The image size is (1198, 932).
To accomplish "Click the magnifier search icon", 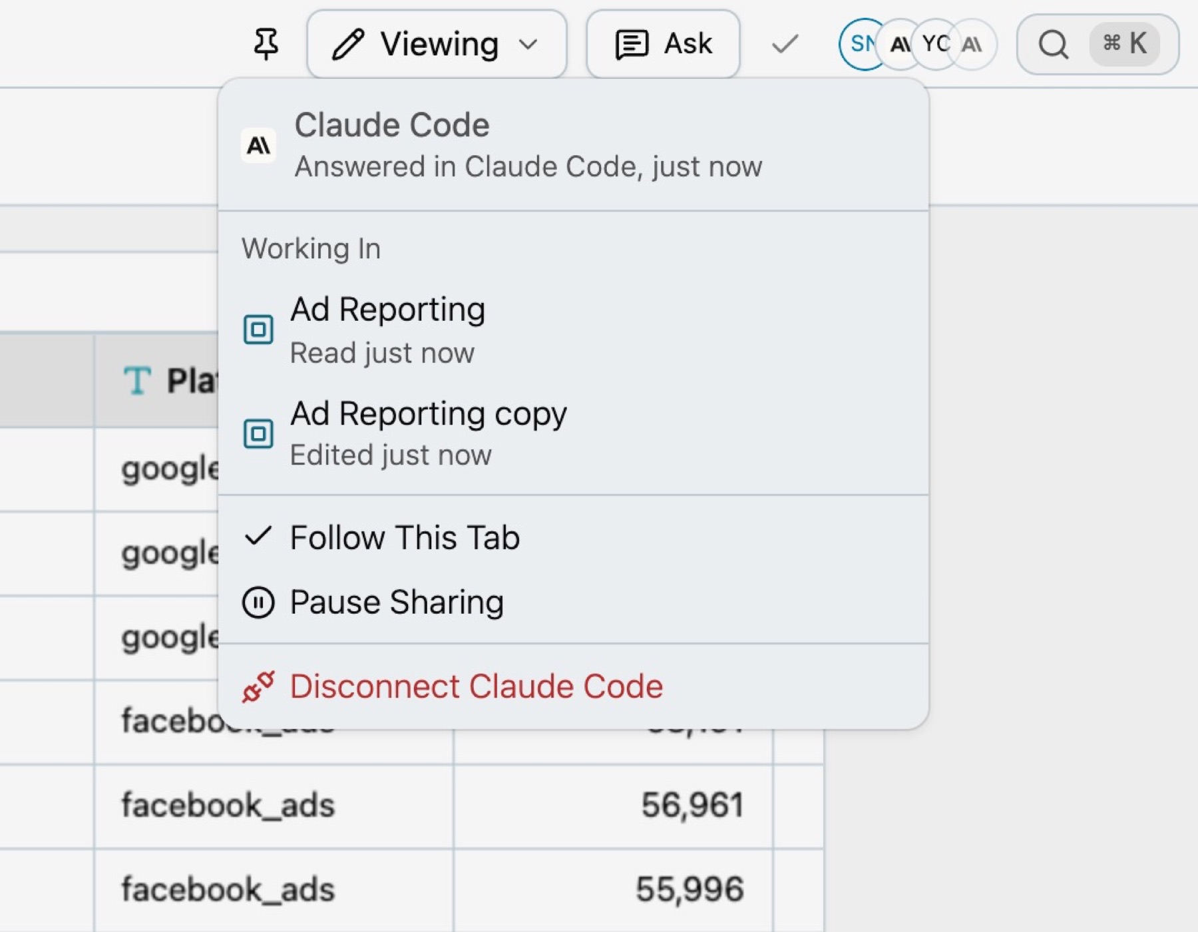I will point(1054,45).
